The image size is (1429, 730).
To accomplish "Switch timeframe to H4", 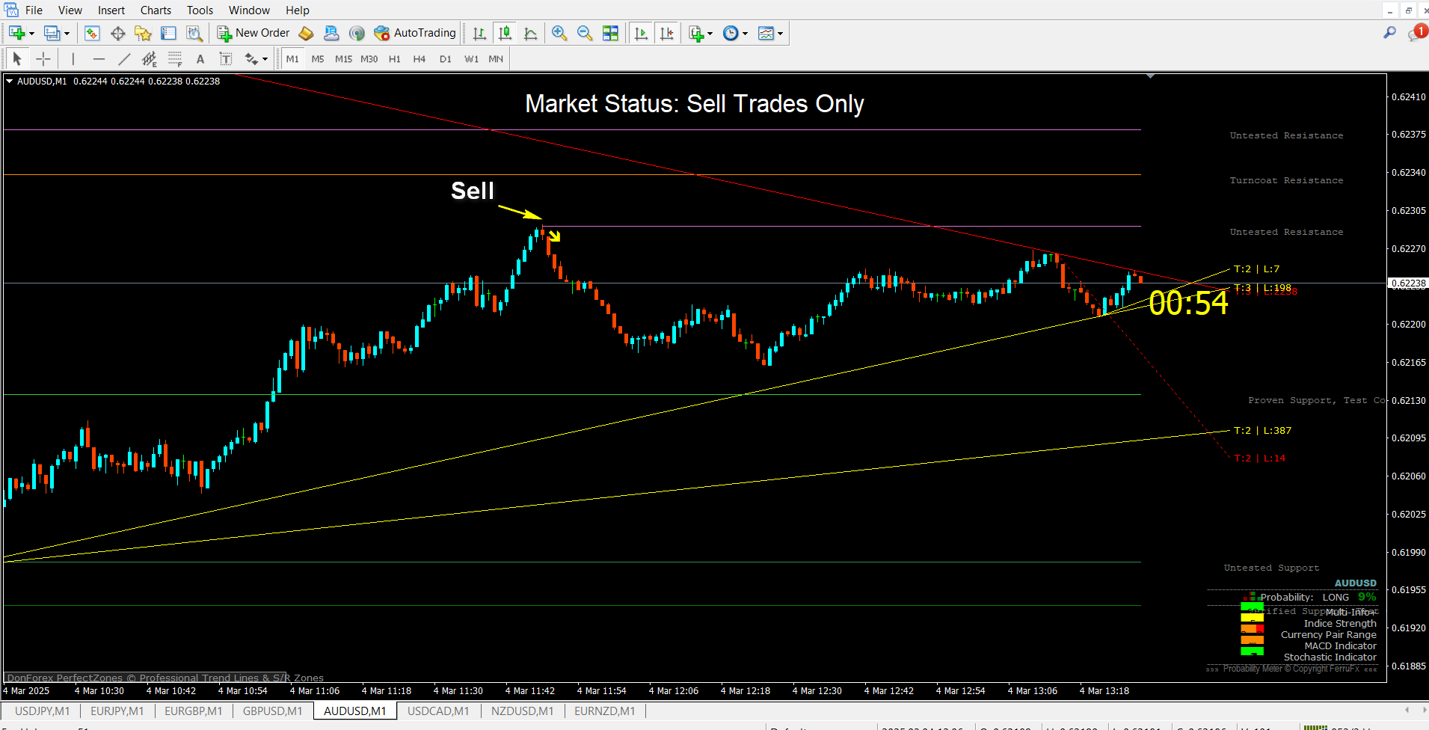I will point(419,59).
